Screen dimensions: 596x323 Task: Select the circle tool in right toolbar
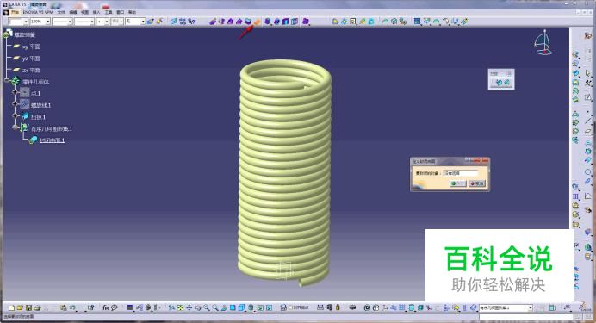coord(588,171)
